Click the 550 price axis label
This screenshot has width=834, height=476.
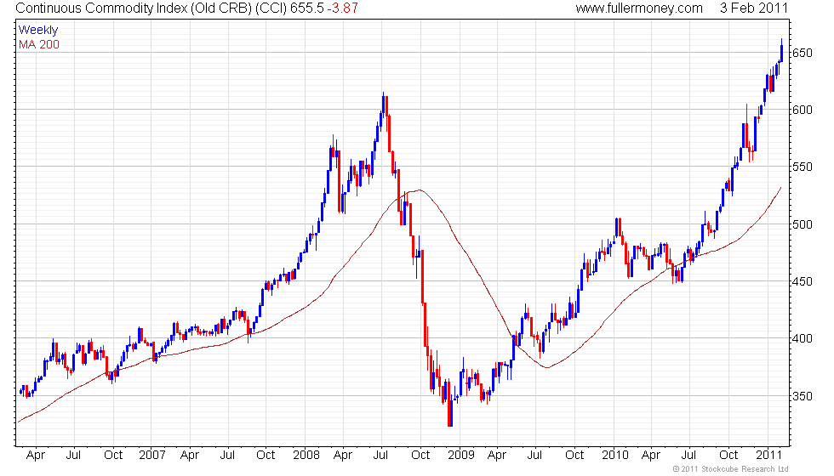[x=803, y=167]
